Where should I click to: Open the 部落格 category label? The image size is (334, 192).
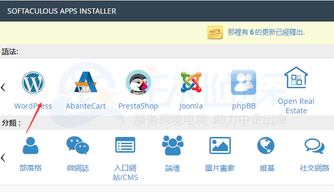point(31,168)
